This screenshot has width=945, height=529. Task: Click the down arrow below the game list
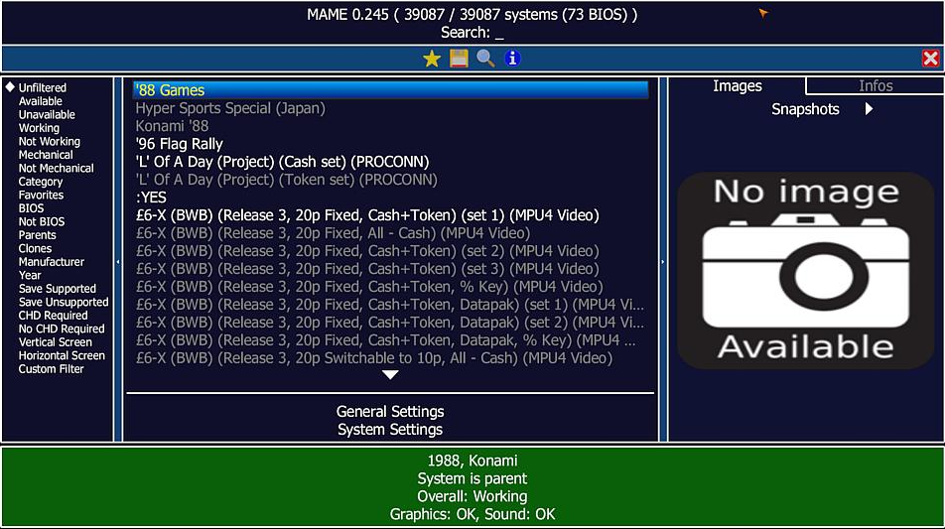click(x=390, y=375)
